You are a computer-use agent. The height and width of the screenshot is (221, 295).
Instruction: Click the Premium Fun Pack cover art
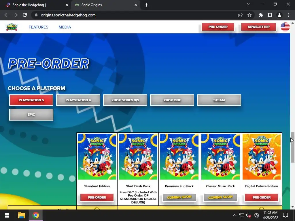click(179, 157)
